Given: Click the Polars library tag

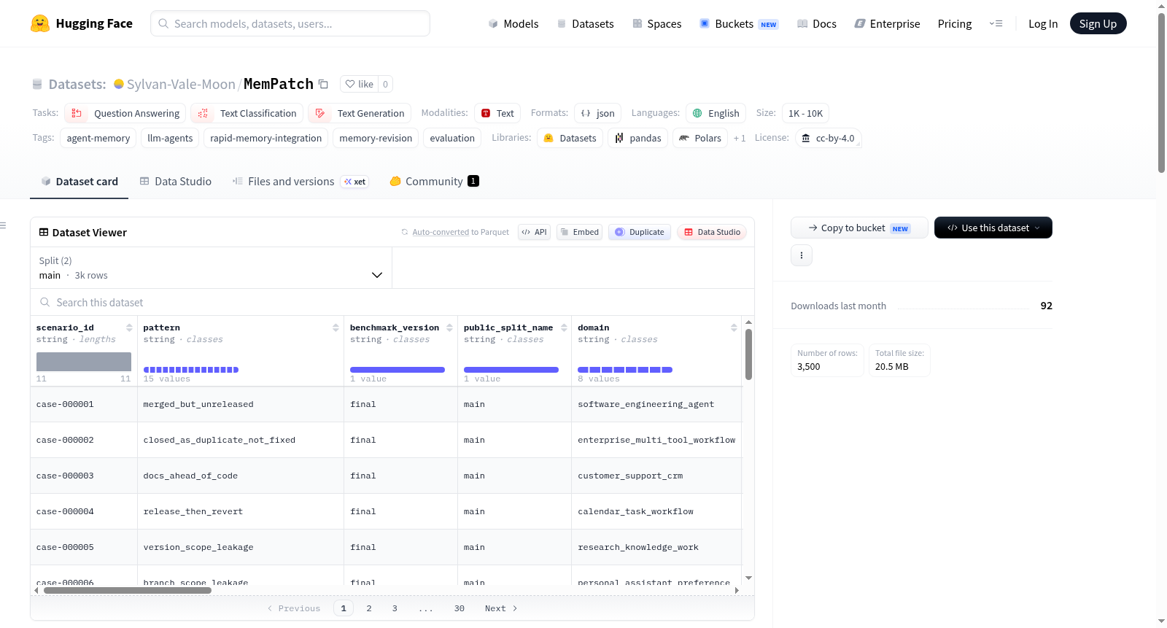Looking at the screenshot, I should [x=700, y=138].
